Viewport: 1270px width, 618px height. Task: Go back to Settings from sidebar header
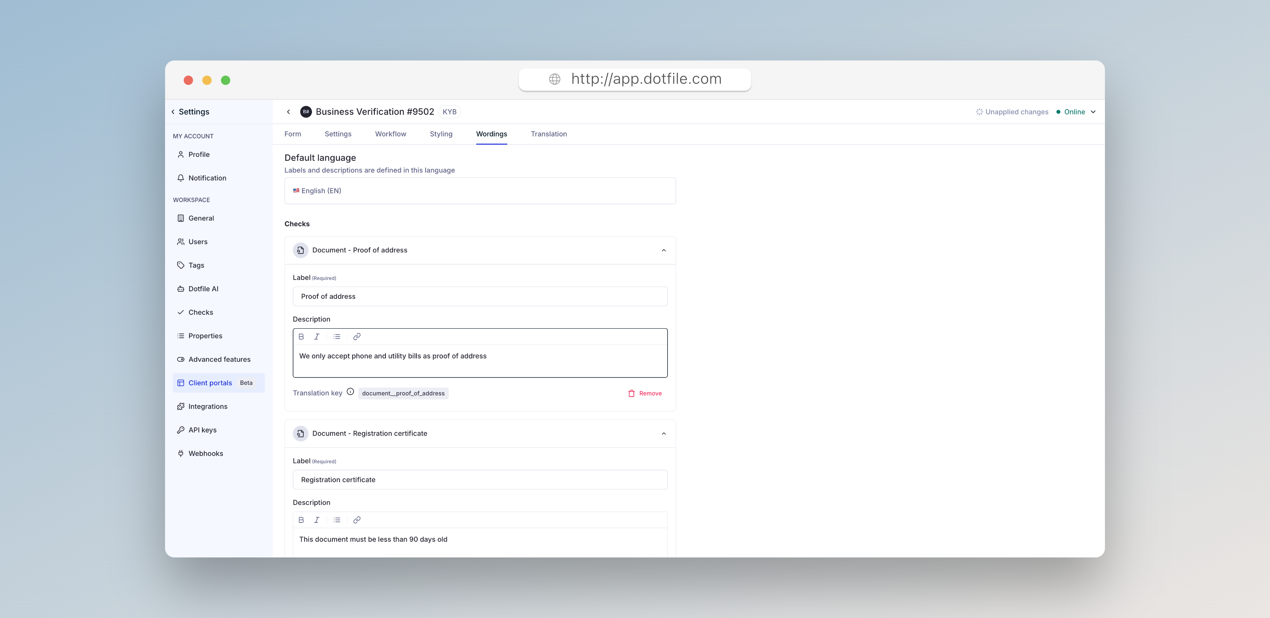[191, 112]
